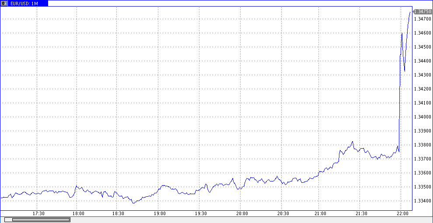Click the 17:30 time axis label
This screenshot has width=433, height=223.
pyautogui.click(x=38, y=214)
